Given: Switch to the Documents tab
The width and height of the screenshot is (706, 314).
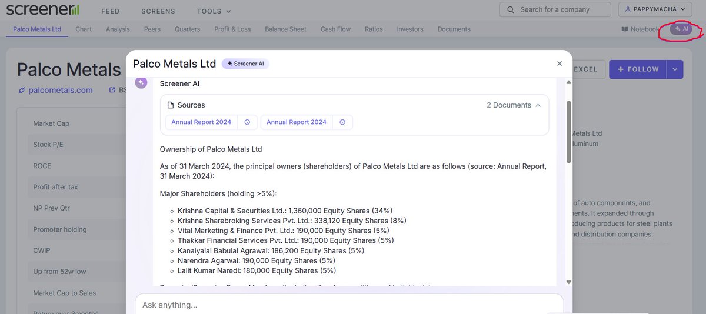Looking at the screenshot, I should pyautogui.click(x=454, y=29).
